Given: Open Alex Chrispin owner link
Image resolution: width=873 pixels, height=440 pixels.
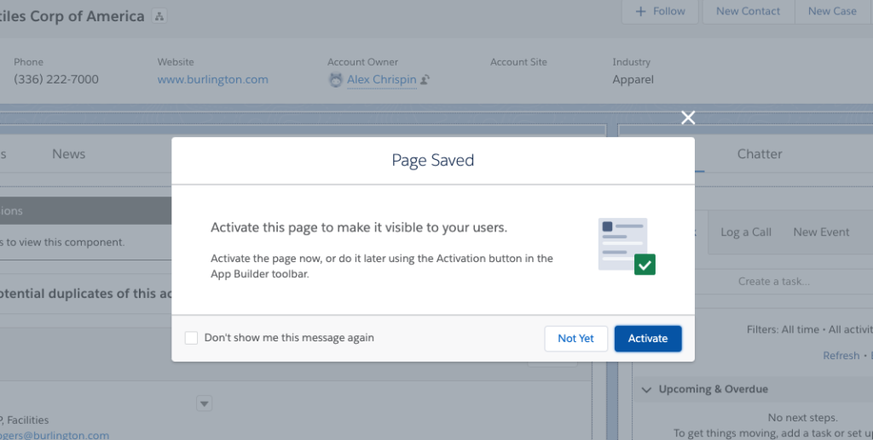Looking at the screenshot, I should [x=381, y=79].
